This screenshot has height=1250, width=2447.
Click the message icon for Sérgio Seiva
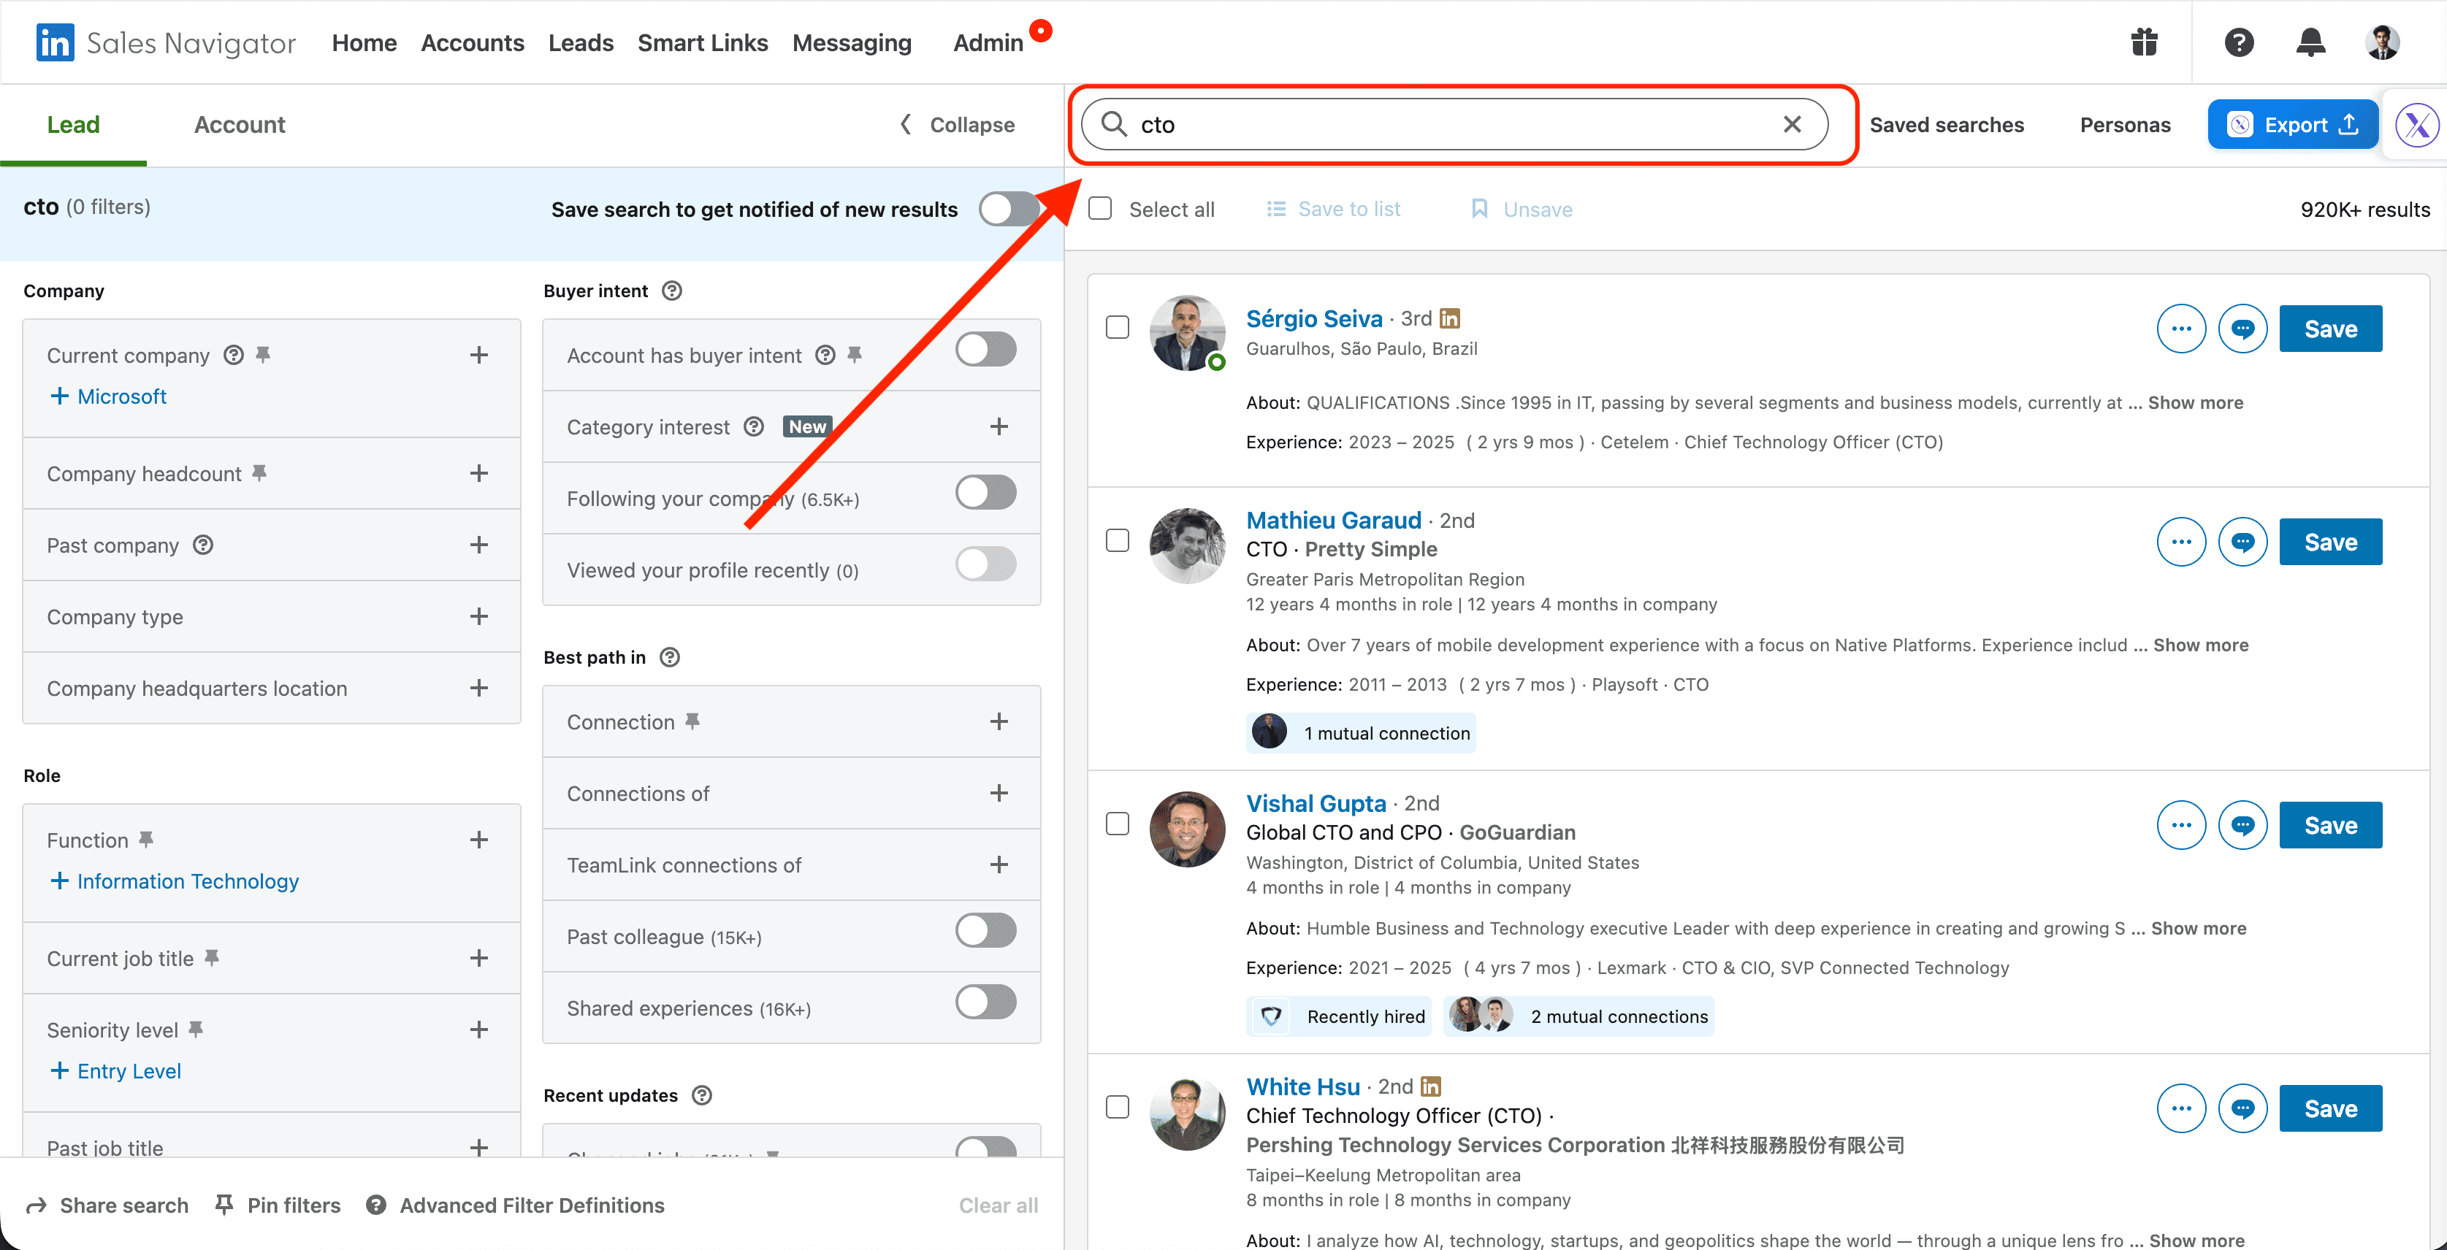[x=2242, y=329]
